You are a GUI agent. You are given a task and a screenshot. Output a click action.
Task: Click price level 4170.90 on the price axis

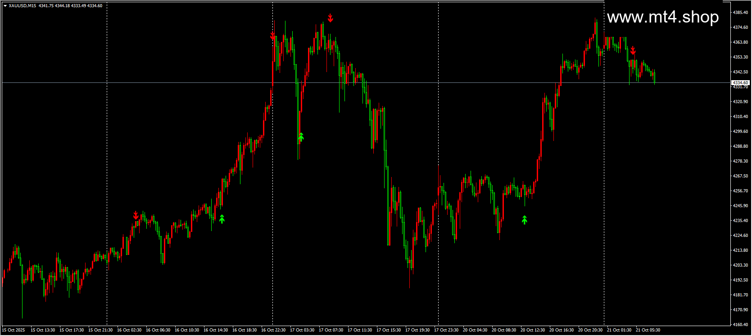(741, 310)
